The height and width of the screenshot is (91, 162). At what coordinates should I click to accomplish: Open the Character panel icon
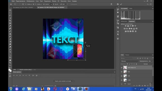(x=118, y=32)
